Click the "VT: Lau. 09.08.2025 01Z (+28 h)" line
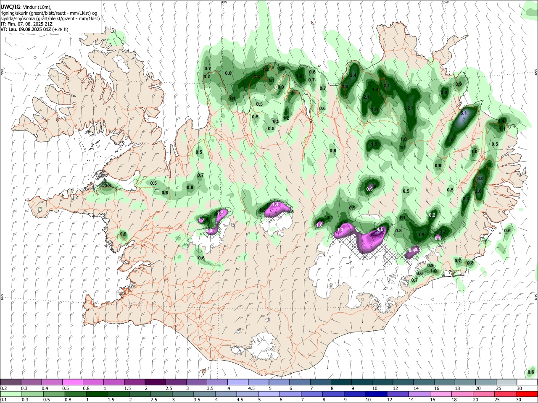The width and height of the screenshot is (538, 403). coord(34,29)
